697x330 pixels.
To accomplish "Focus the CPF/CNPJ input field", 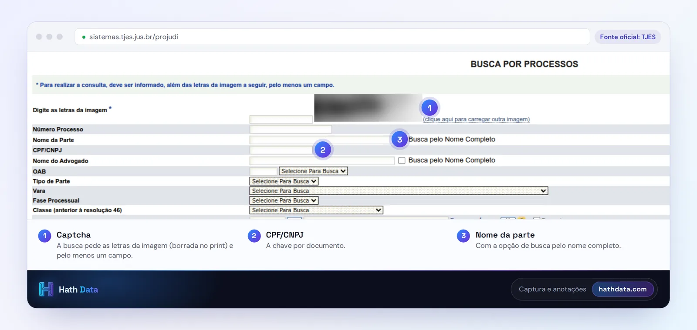I will [281, 150].
